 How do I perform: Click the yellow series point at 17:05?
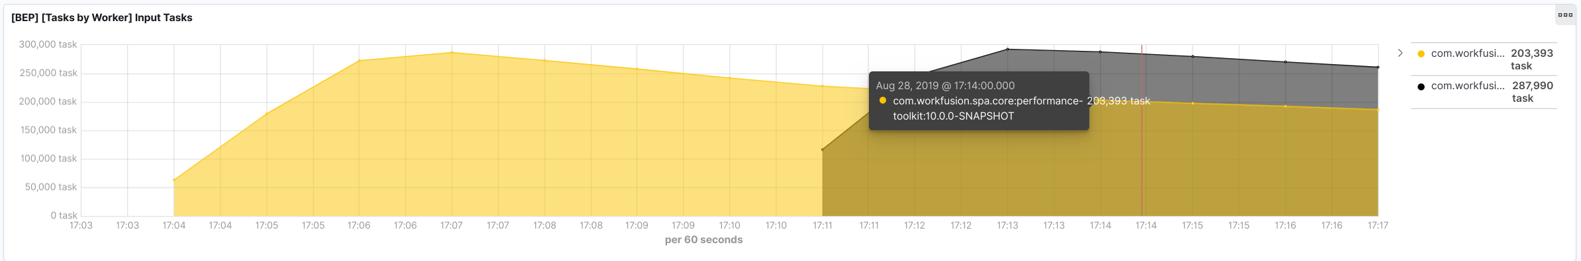[267, 114]
